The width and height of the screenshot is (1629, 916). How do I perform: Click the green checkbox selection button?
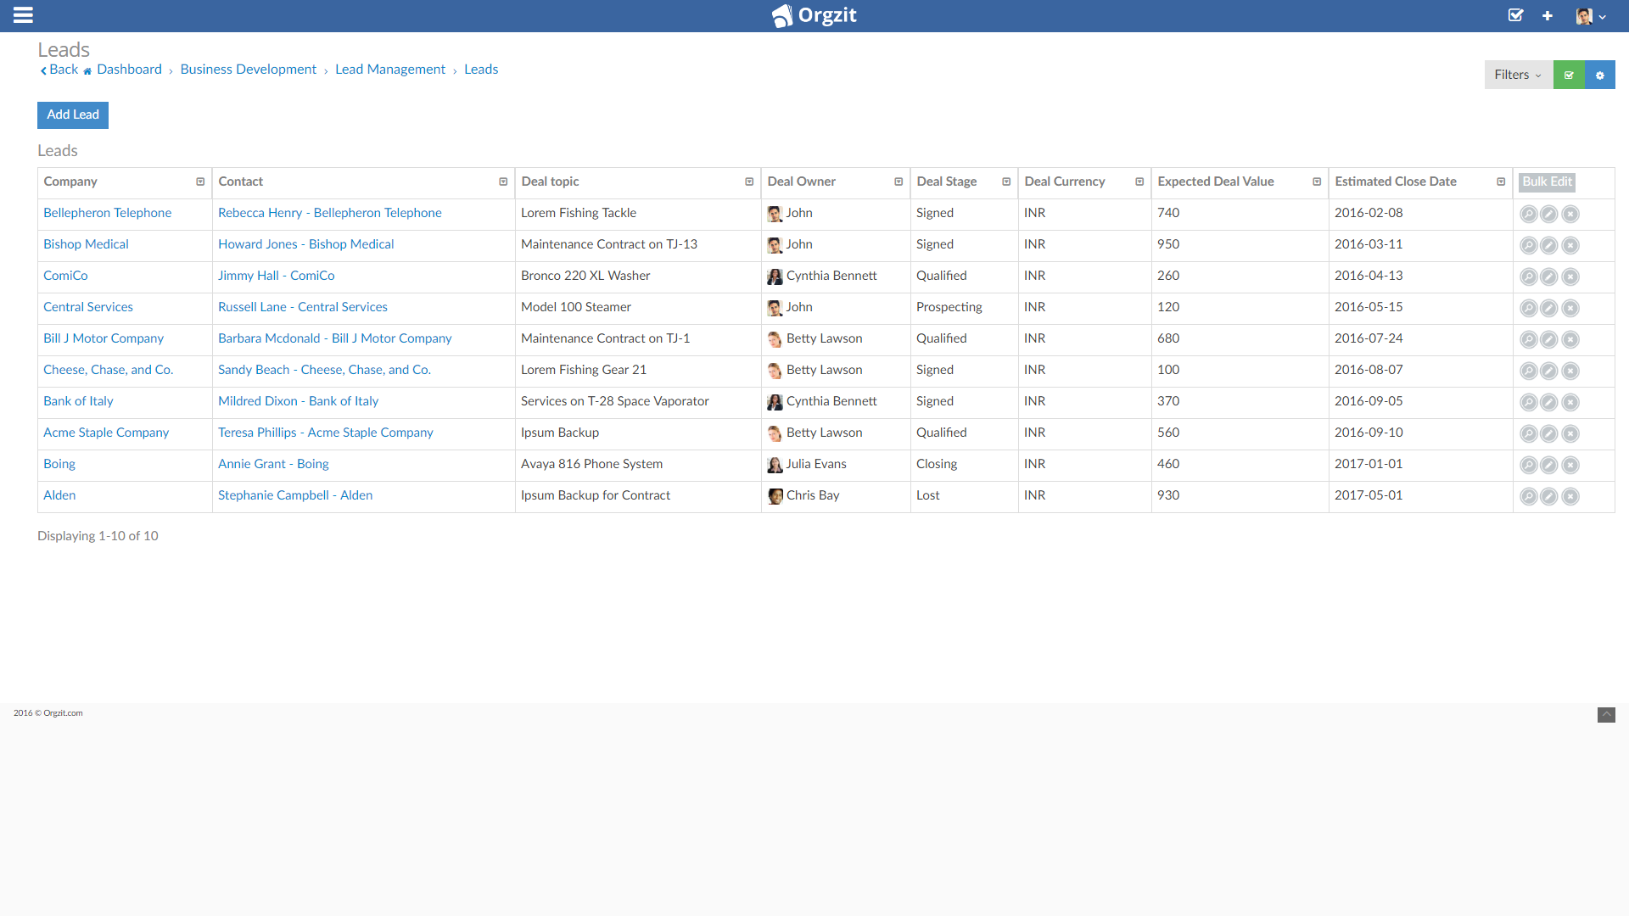(1569, 75)
